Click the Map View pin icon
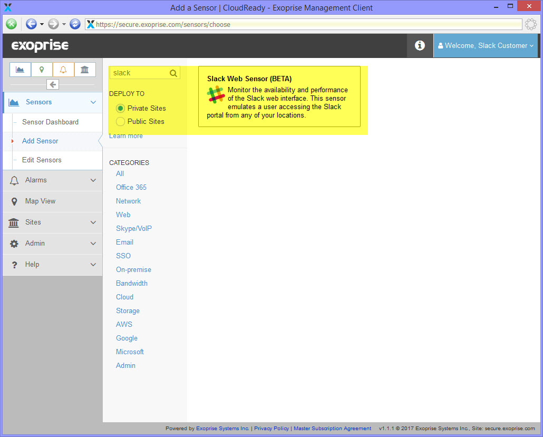Image resolution: width=543 pixels, height=437 pixels. (x=14, y=201)
